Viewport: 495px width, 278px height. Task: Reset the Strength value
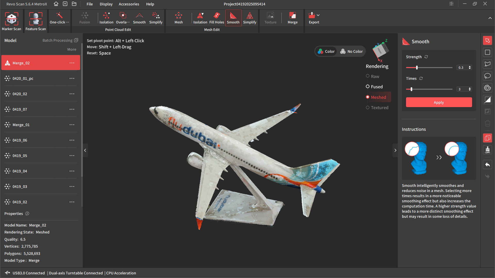[x=426, y=57]
